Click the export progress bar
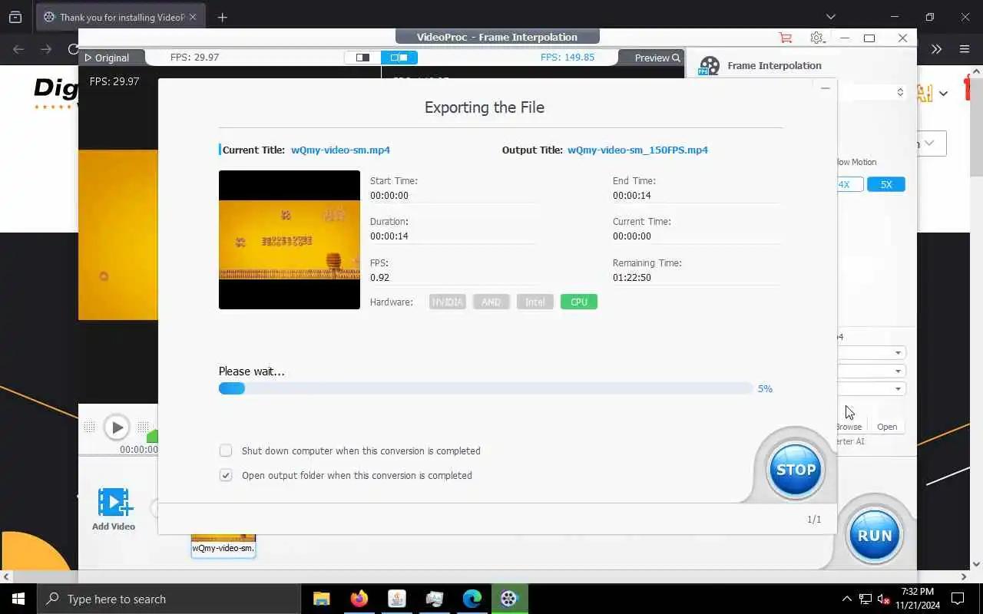Viewport: 983px width, 614px height. [485, 388]
